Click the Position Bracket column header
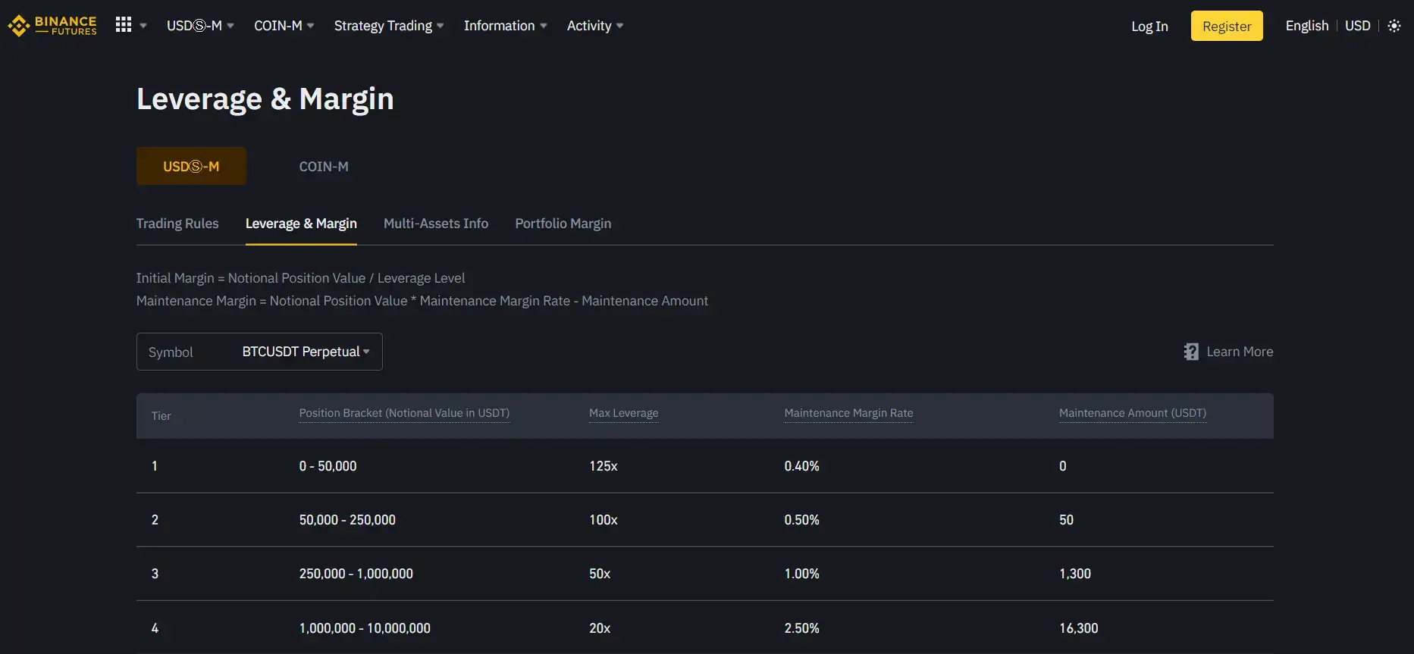The image size is (1414, 654). (x=404, y=413)
